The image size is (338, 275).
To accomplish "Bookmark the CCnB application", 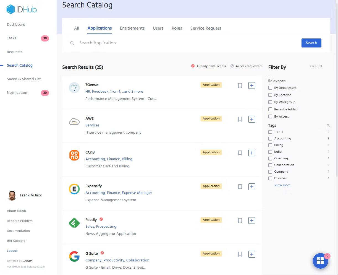I will (x=240, y=153).
